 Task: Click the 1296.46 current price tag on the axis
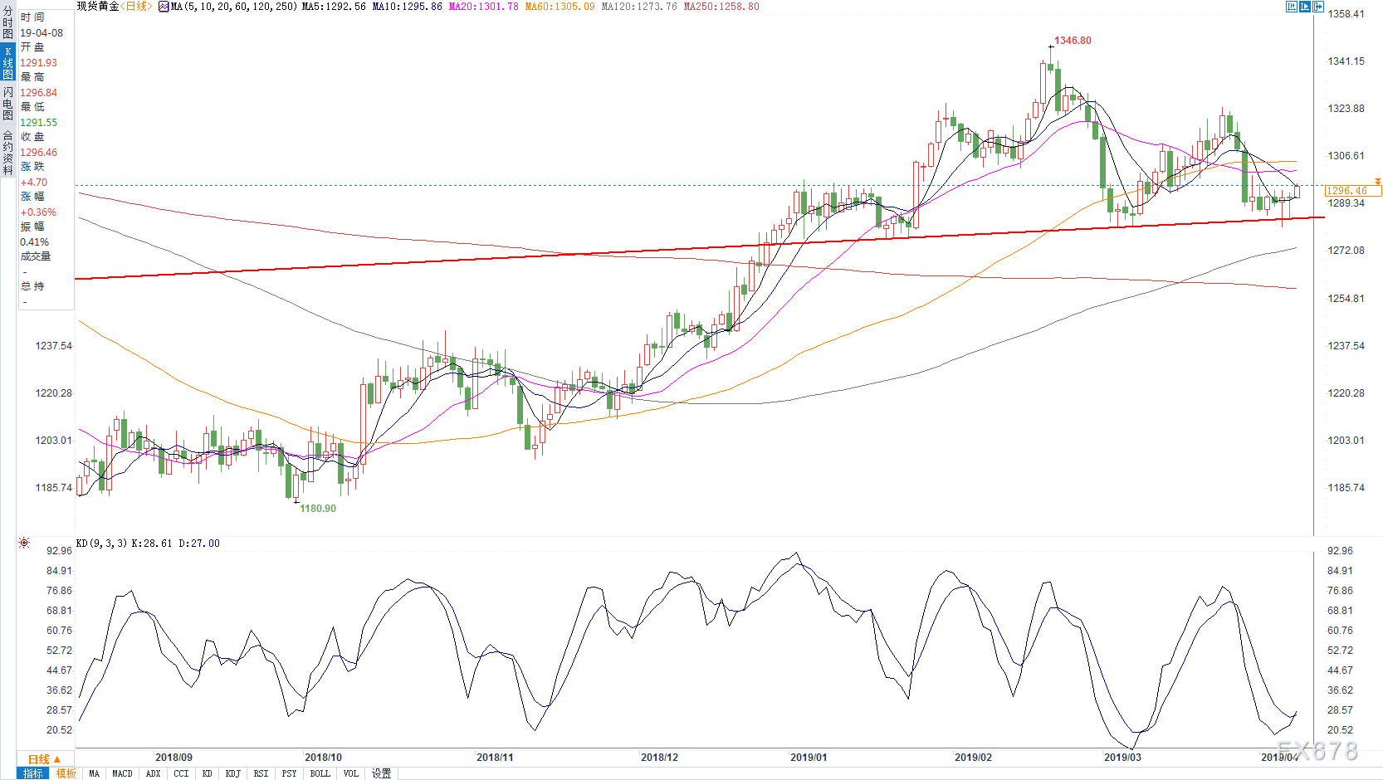(1353, 191)
